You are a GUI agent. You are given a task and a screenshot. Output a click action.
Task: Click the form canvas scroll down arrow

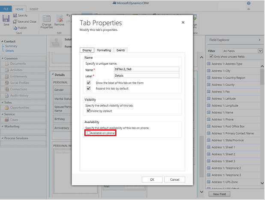pyautogui.click(x=202, y=192)
